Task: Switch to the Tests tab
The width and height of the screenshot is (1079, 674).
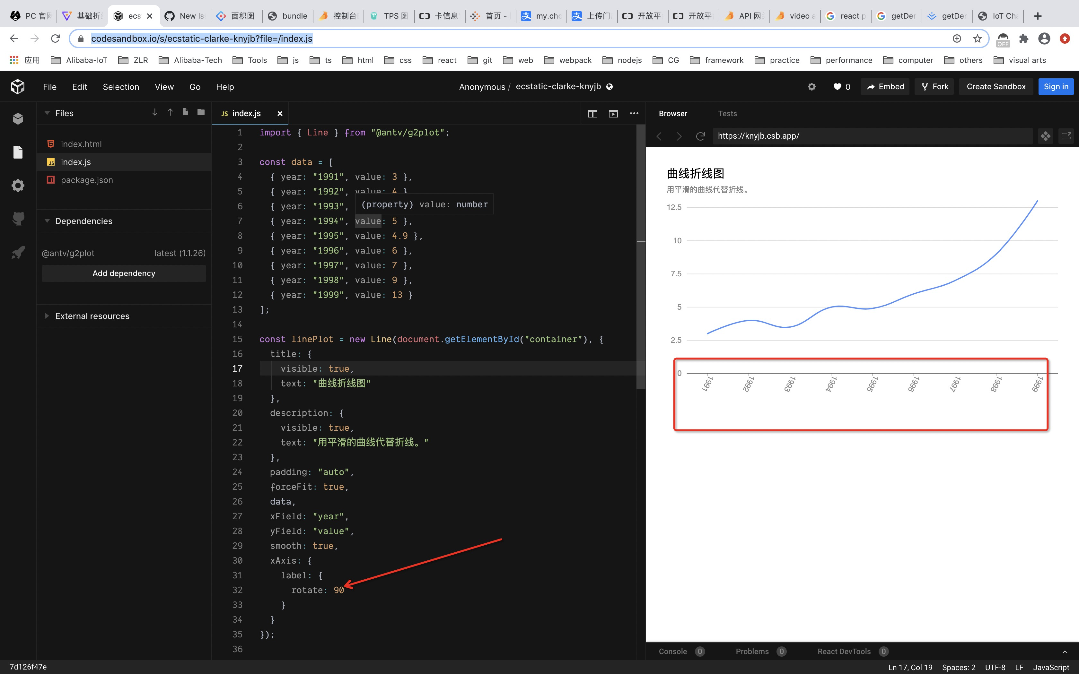Action: [x=727, y=114]
